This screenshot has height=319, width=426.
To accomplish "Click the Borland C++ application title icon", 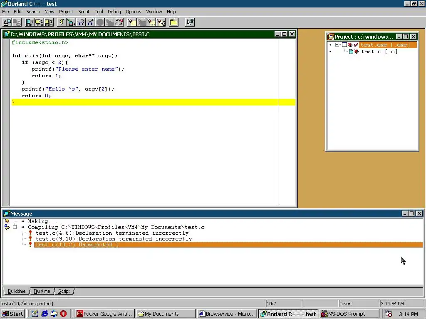I will 4,4.
